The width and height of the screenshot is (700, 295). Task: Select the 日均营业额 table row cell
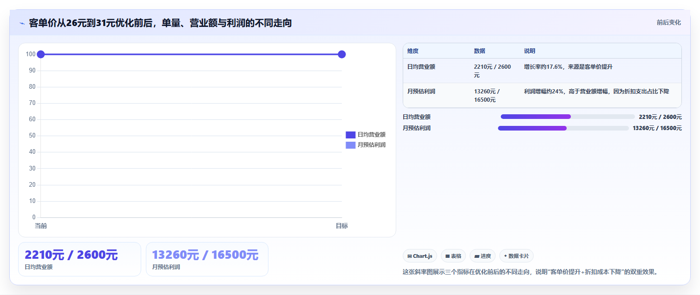click(x=421, y=67)
